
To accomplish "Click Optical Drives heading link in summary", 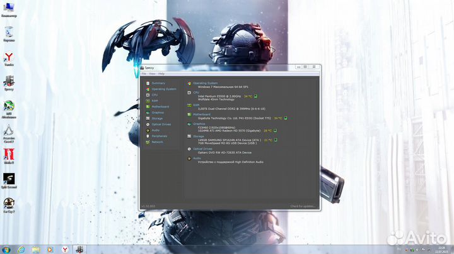I will point(202,149).
